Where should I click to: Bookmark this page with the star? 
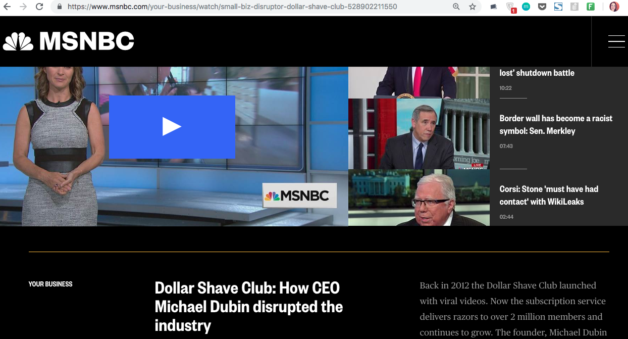pos(473,7)
